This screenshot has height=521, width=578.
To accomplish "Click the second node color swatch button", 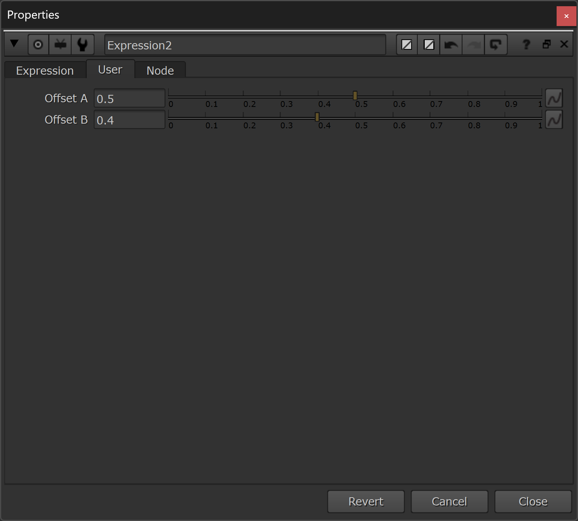I will (429, 45).
